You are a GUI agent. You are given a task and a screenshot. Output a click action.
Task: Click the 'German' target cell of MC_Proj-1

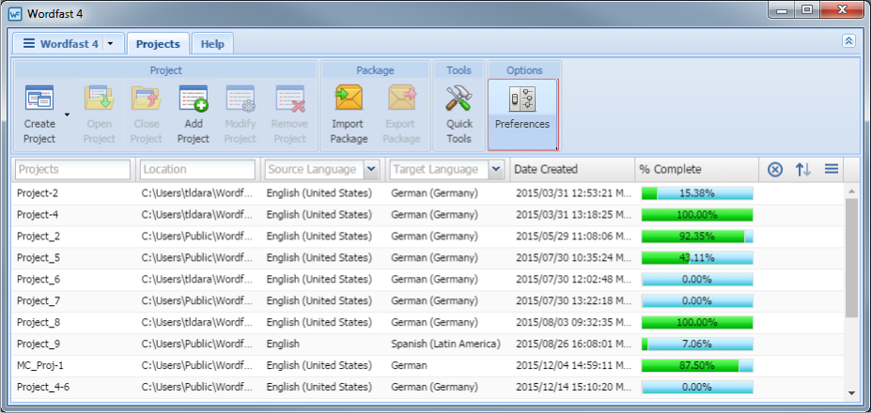(x=409, y=365)
